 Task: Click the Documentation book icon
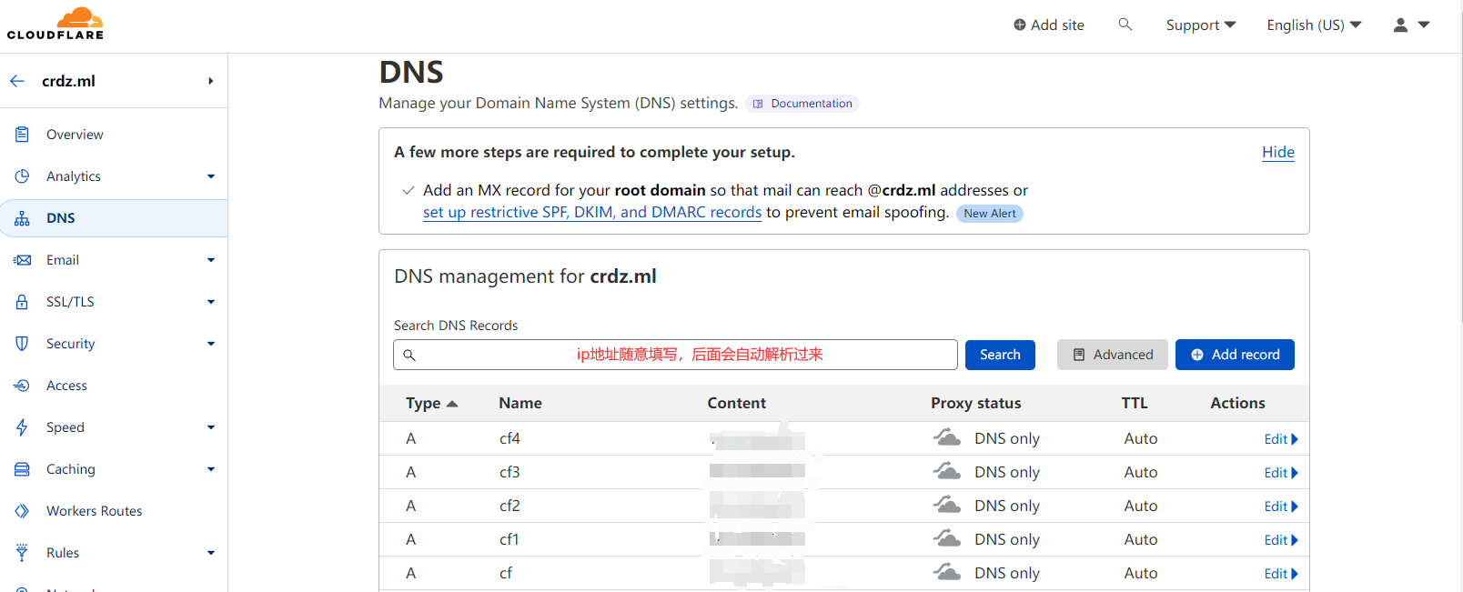(758, 104)
